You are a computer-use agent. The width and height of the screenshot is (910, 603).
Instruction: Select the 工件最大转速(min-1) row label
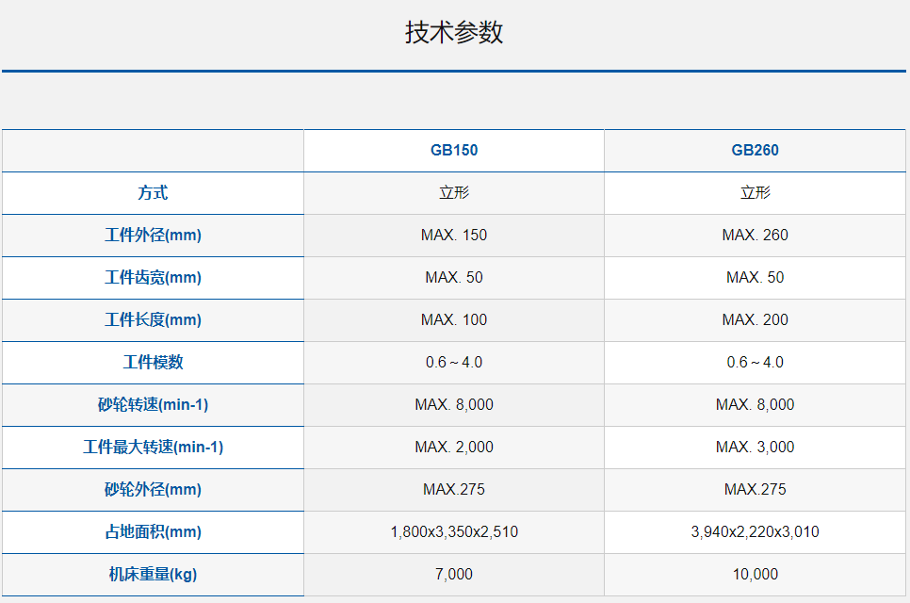[x=153, y=448]
